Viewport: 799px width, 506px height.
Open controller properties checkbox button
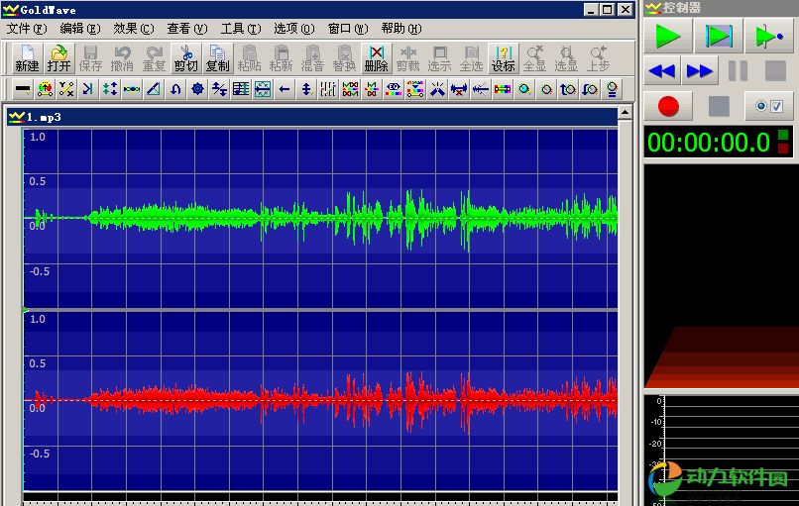[769, 106]
